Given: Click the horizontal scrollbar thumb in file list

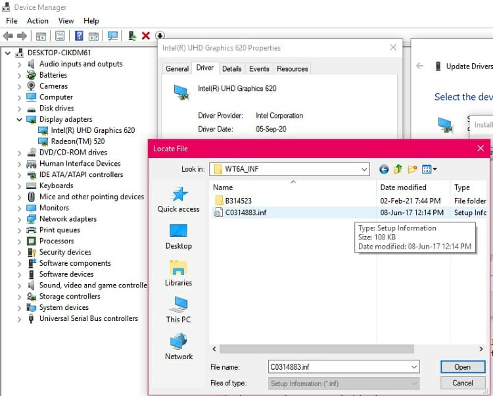Looking at the screenshot, I should pyautogui.click(x=317, y=349).
